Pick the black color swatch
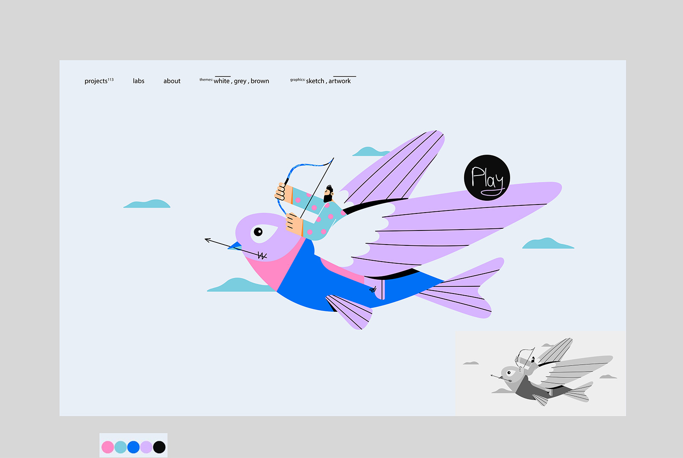 pyautogui.click(x=159, y=447)
